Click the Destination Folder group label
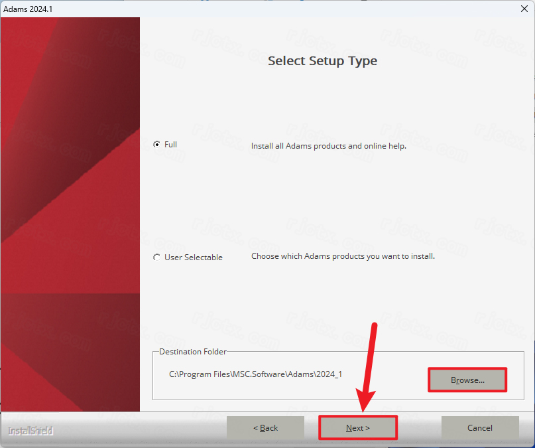The image size is (535, 448). [x=192, y=351]
